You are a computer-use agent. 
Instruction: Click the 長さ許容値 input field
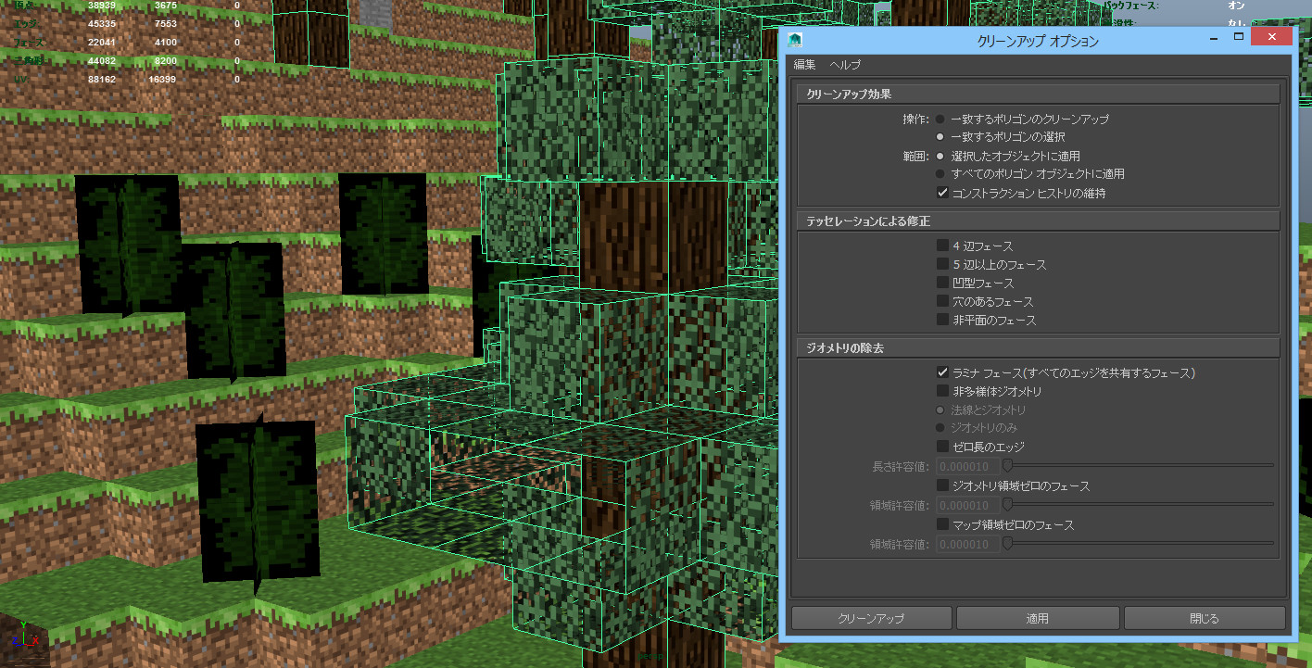pos(968,466)
